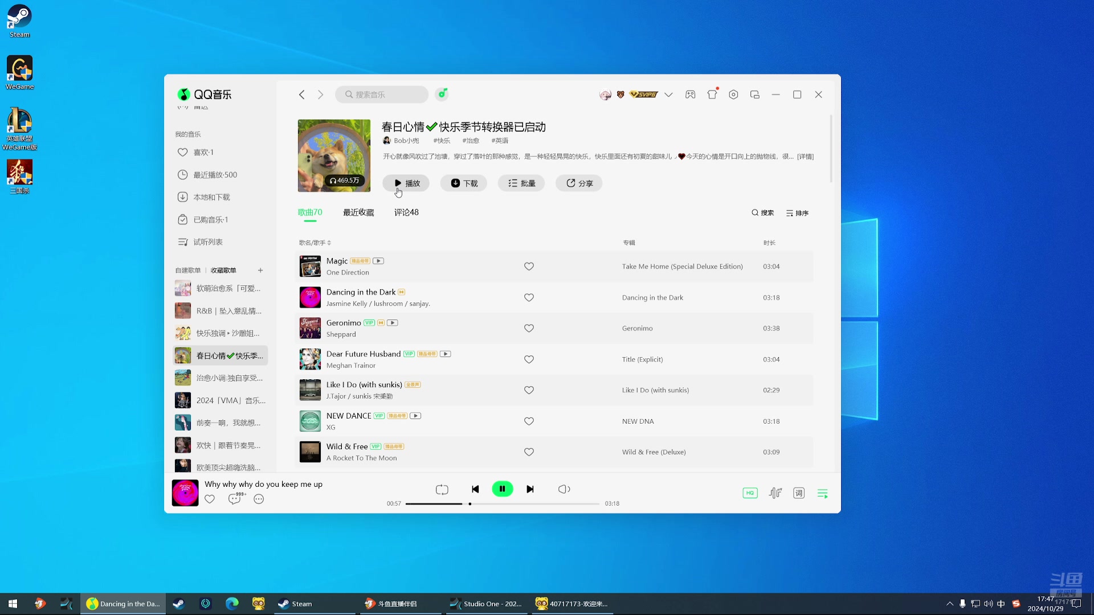Download the playlist via 下载 button
The image size is (1094, 615).
[x=464, y=183]
